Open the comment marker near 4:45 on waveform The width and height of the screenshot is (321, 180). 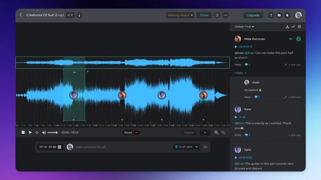pyautogui.click(x=203, y=95)
